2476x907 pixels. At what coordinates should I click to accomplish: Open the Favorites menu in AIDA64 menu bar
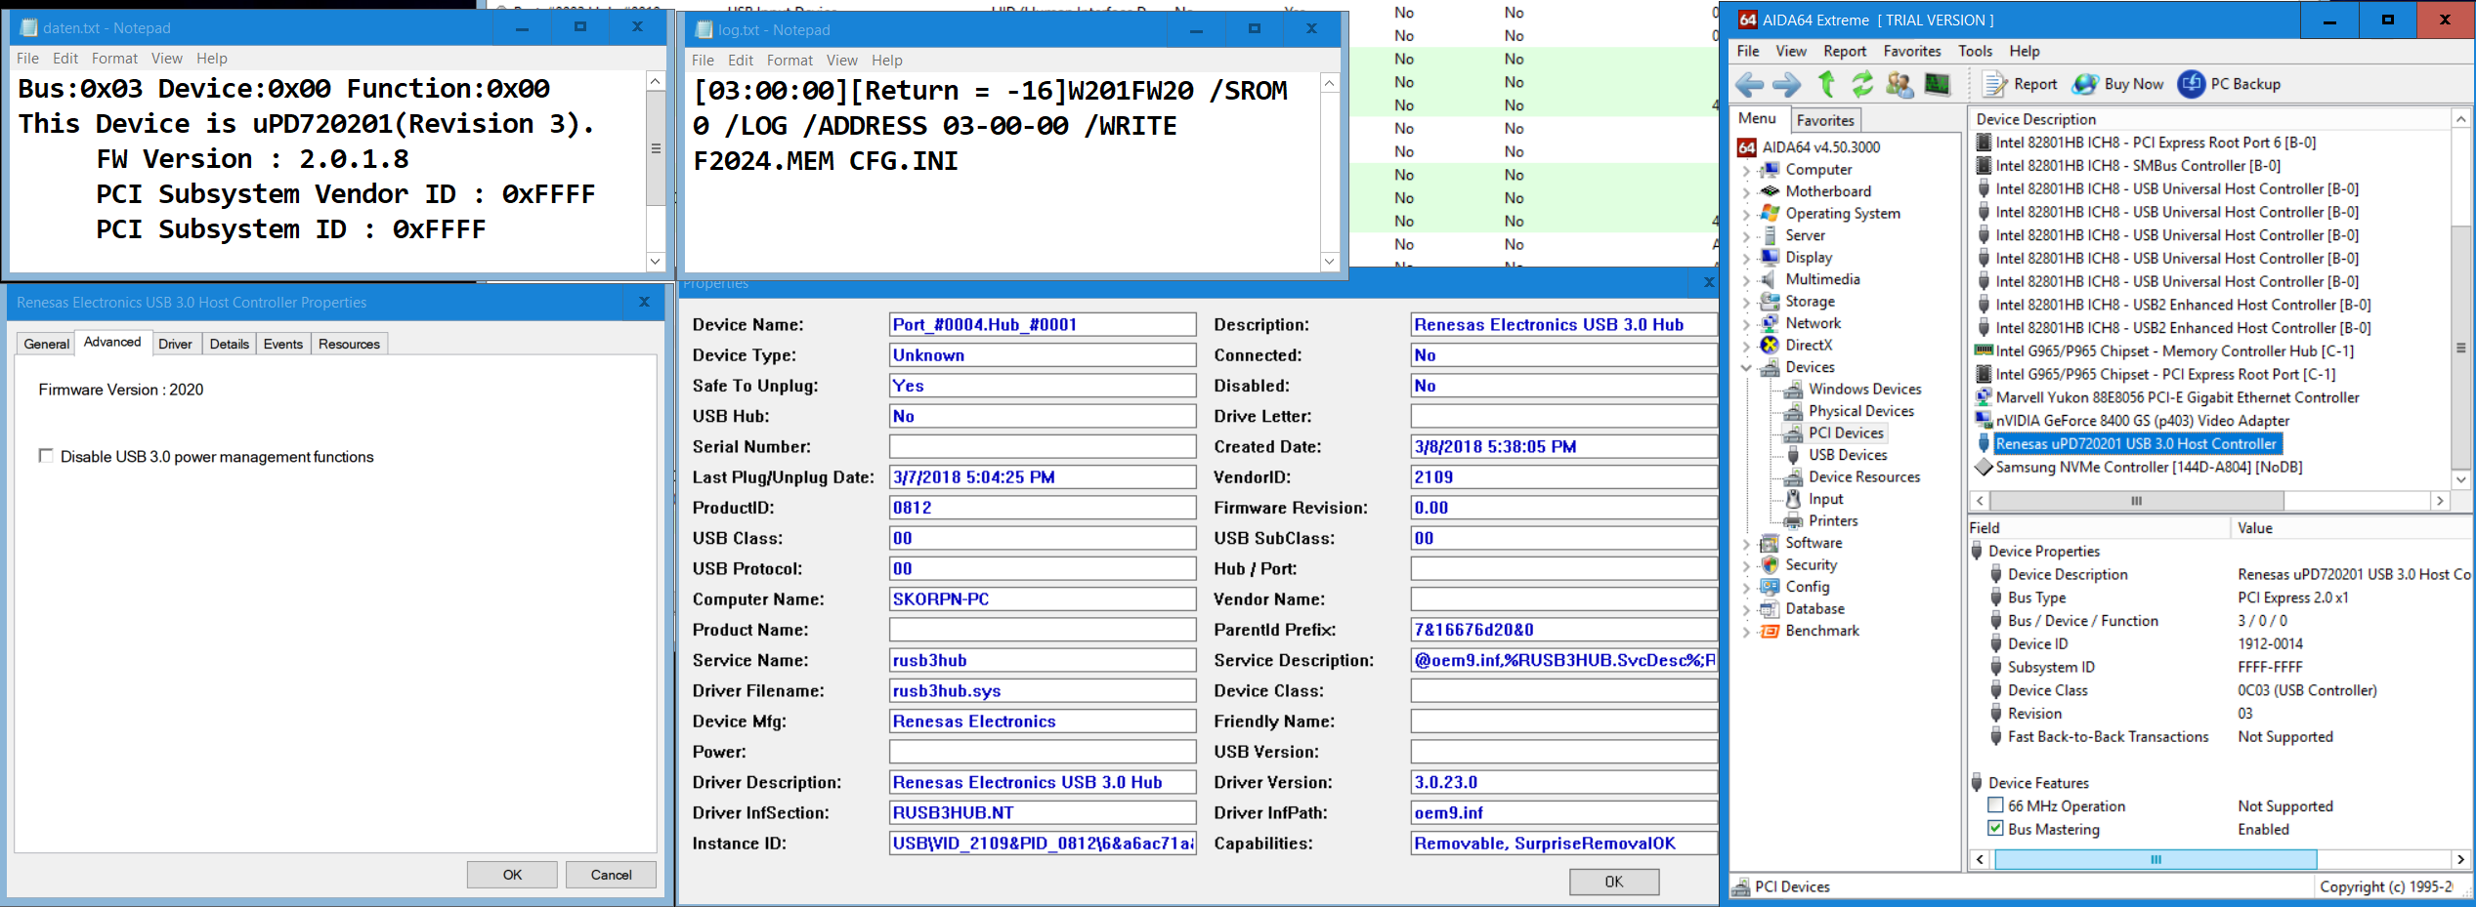1912,51
